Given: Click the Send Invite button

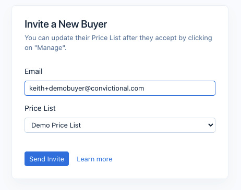Looking at the screenshot, I should tap(46, 159).
